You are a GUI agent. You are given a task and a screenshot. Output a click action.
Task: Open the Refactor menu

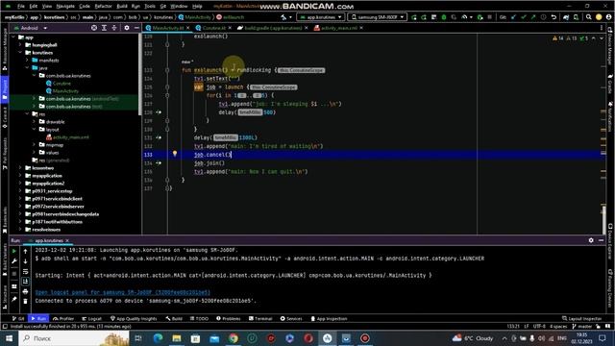point(103,7)
